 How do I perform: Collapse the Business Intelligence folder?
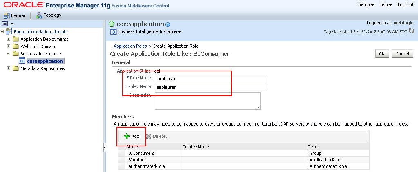click(8, 54)
